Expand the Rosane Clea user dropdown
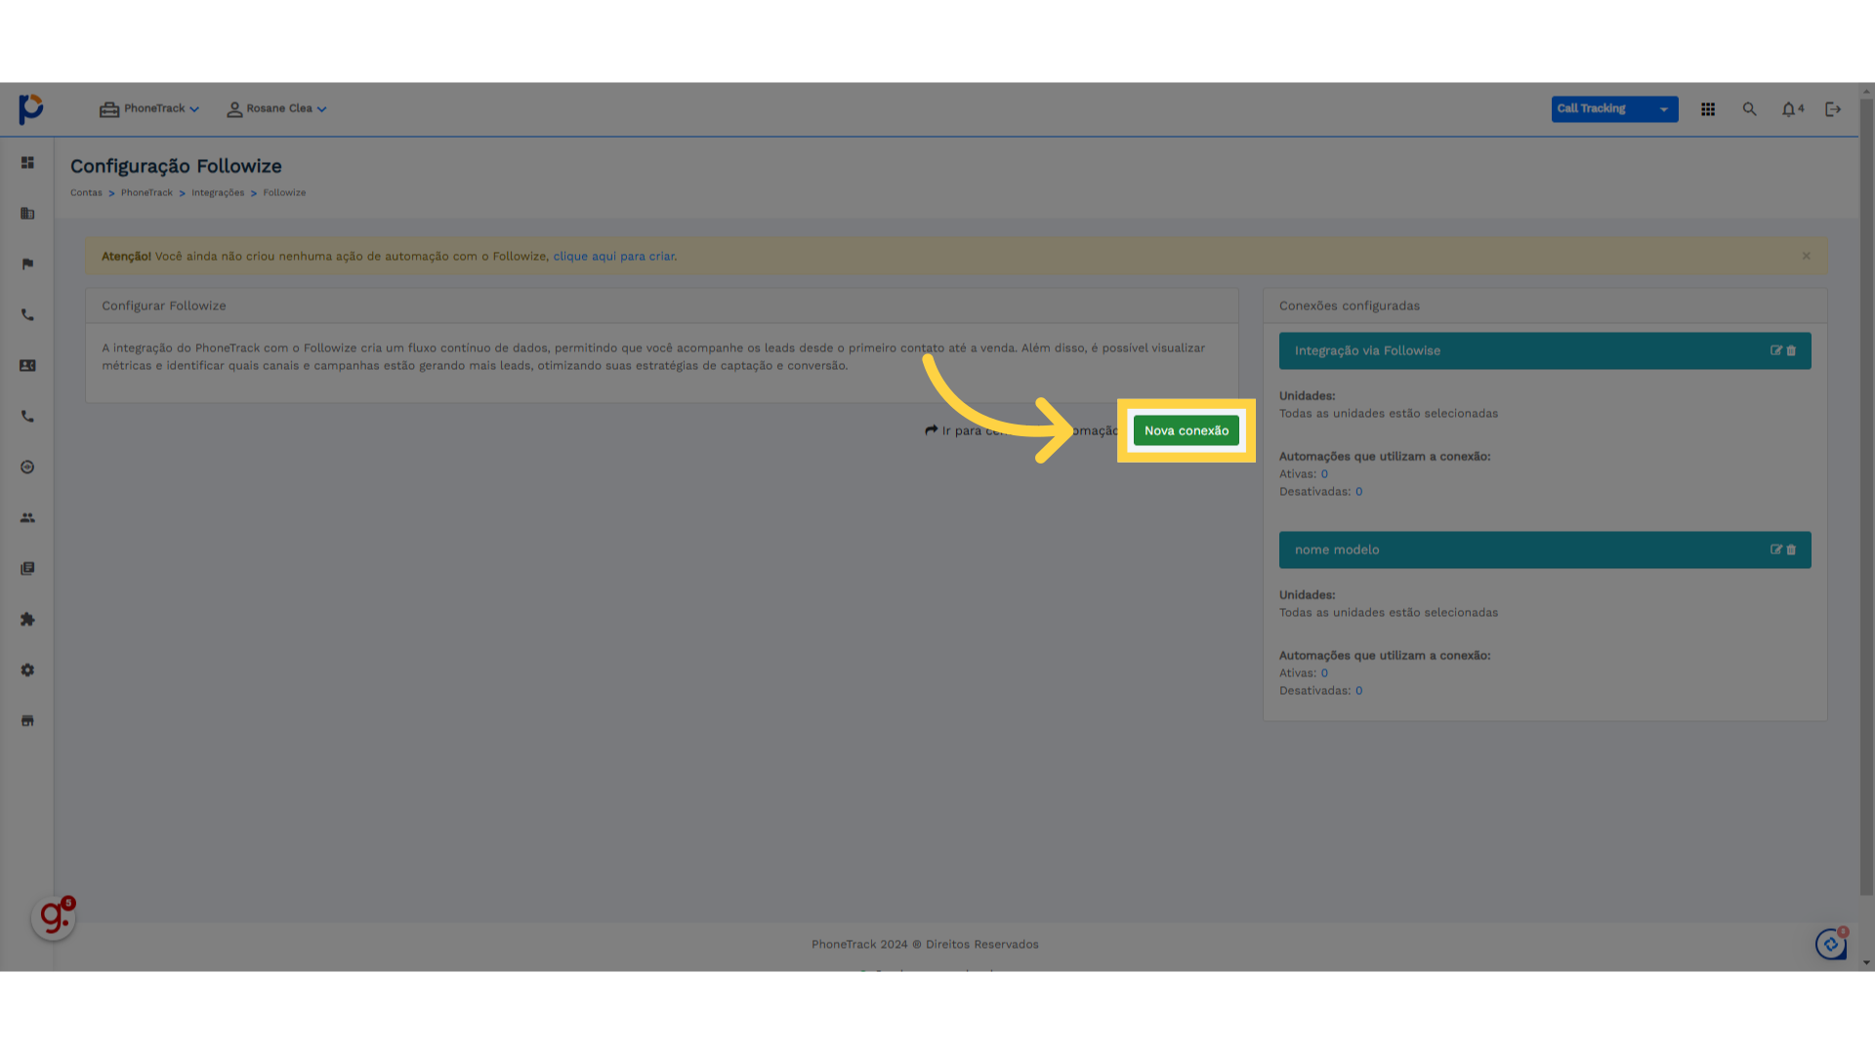Screen dimensions: 1875x1054 [277, 108]
